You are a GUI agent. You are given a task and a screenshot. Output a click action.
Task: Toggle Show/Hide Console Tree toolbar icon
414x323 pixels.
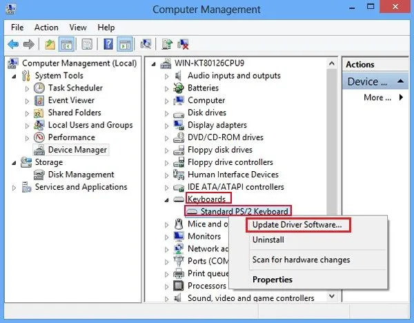tap(67, 44)
